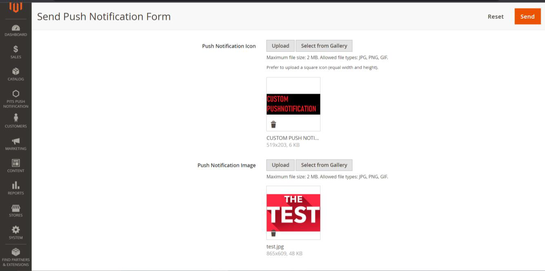Open the Stores storefront icon
Image resolution: width=545 pixels, height=271 pixels.
(x=16, y=208)
